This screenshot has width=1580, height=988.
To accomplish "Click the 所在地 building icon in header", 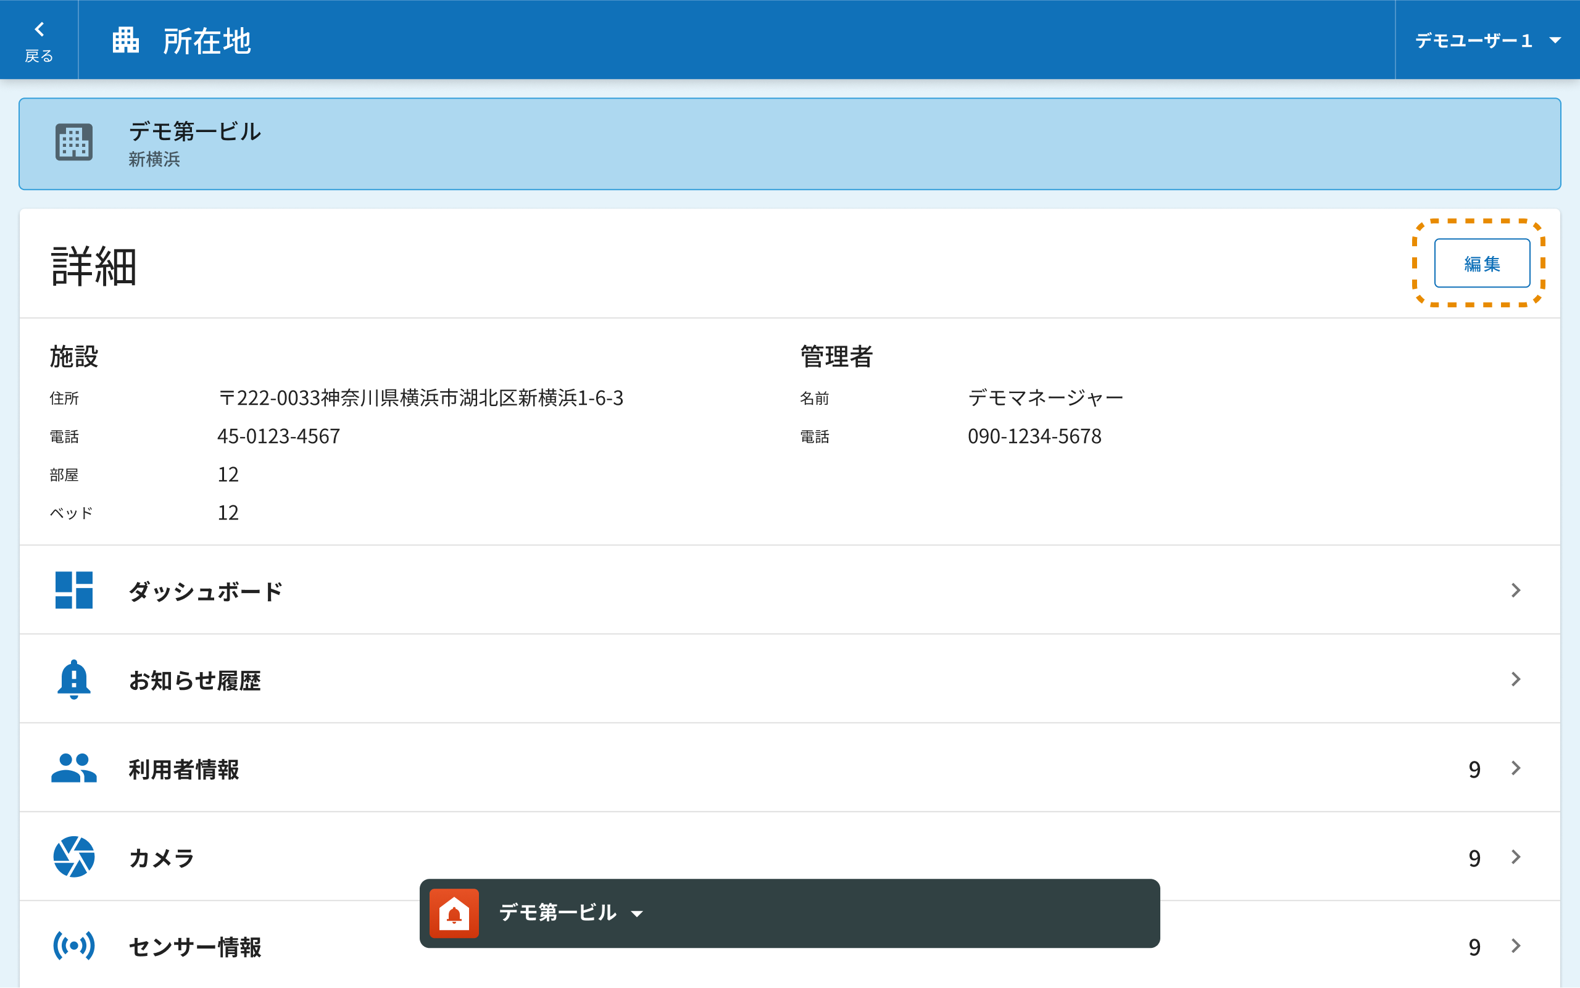I will pyautogui.click(x=125, y=41).
